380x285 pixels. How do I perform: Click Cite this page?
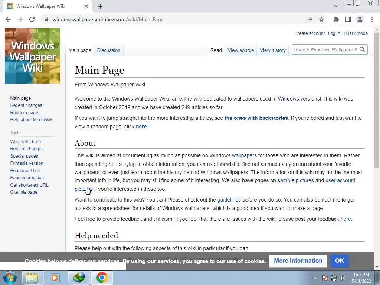pos(24,192)
